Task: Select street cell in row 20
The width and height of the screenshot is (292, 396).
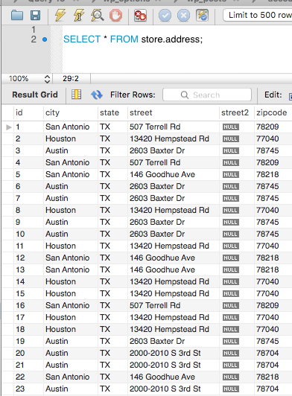Action: (173, 353)
